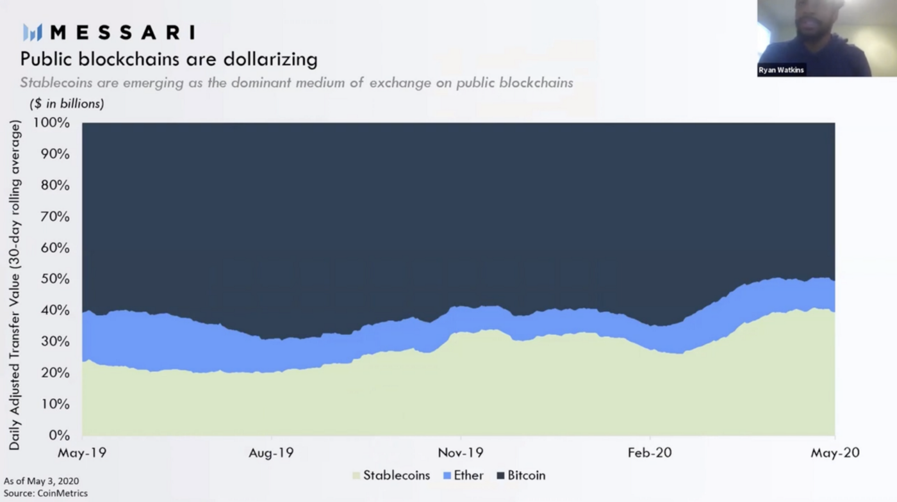This screenshot has width=897, height=502.
Task: Click the Messari logo icon
Action: (33, 33)
